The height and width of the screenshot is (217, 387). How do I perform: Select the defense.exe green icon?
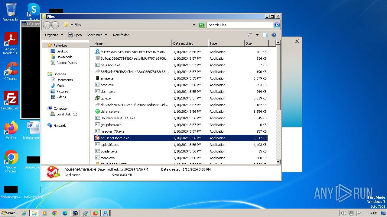(97, 112)
